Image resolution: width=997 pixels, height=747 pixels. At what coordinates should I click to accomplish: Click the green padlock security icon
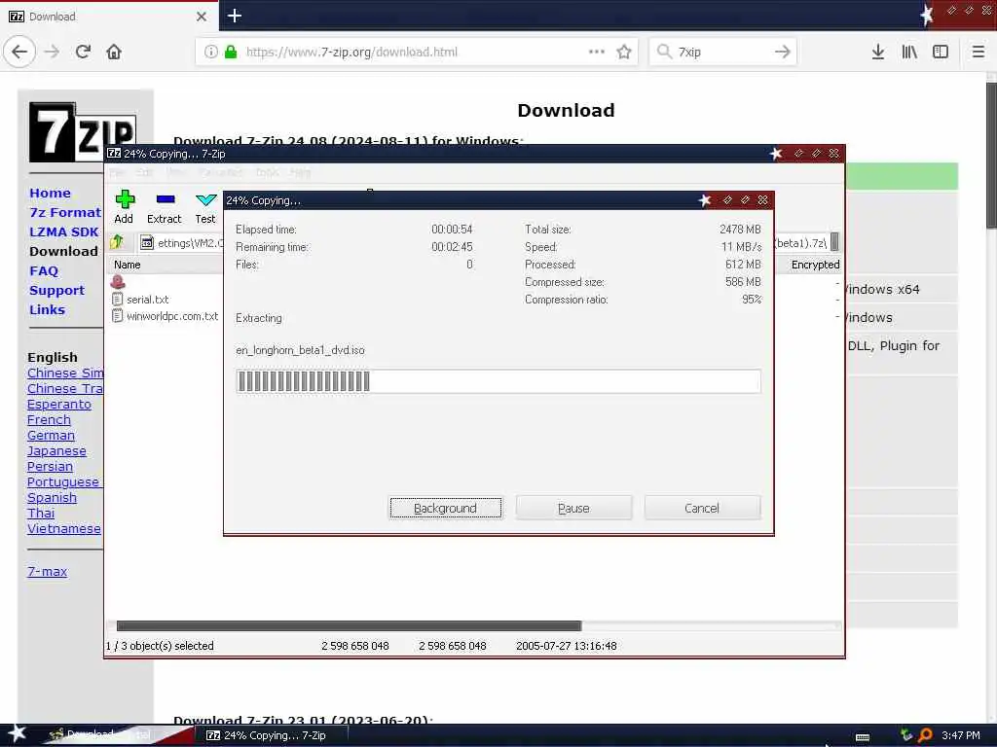pos(231,52)
